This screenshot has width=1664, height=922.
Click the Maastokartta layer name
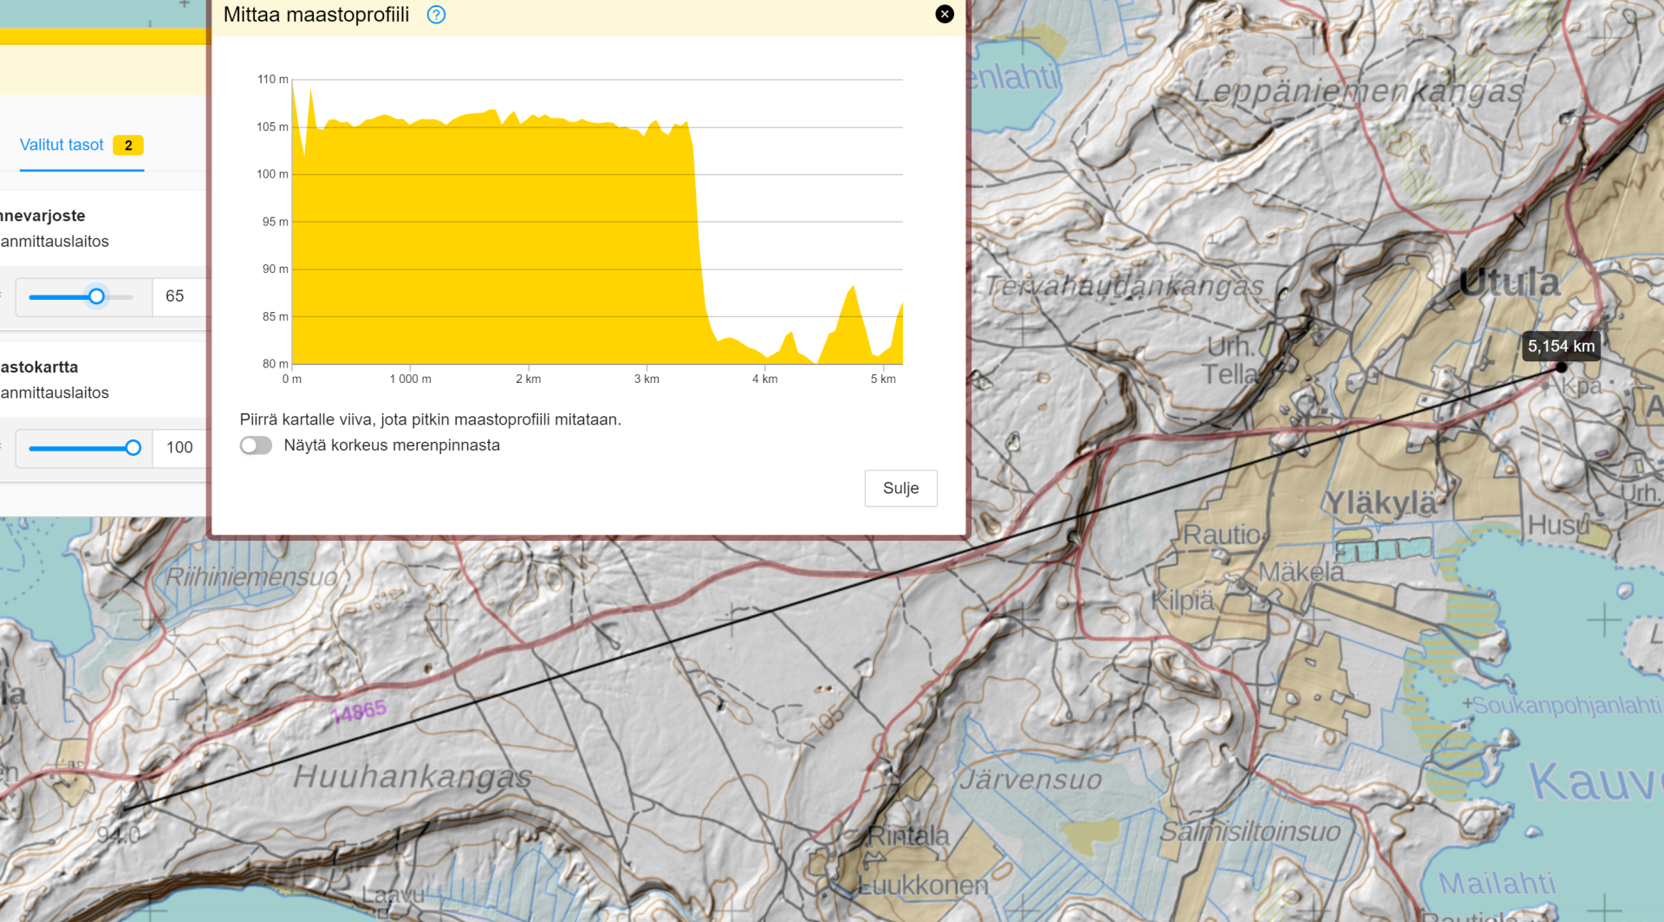click(x=39, y=367)
